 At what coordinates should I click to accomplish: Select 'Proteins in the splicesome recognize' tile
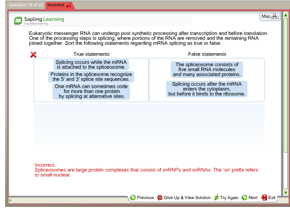point(91,77)
